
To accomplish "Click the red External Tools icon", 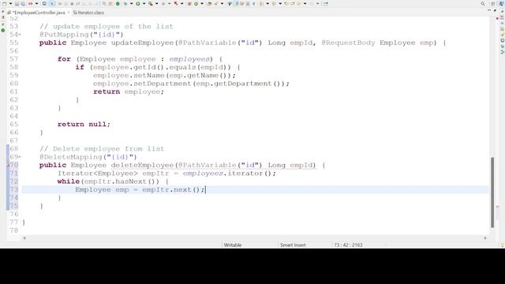I will 176,3.
